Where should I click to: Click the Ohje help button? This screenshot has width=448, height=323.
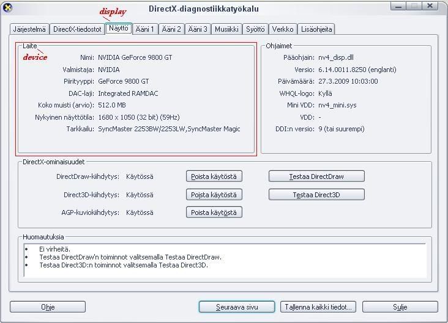click(48, 307)
